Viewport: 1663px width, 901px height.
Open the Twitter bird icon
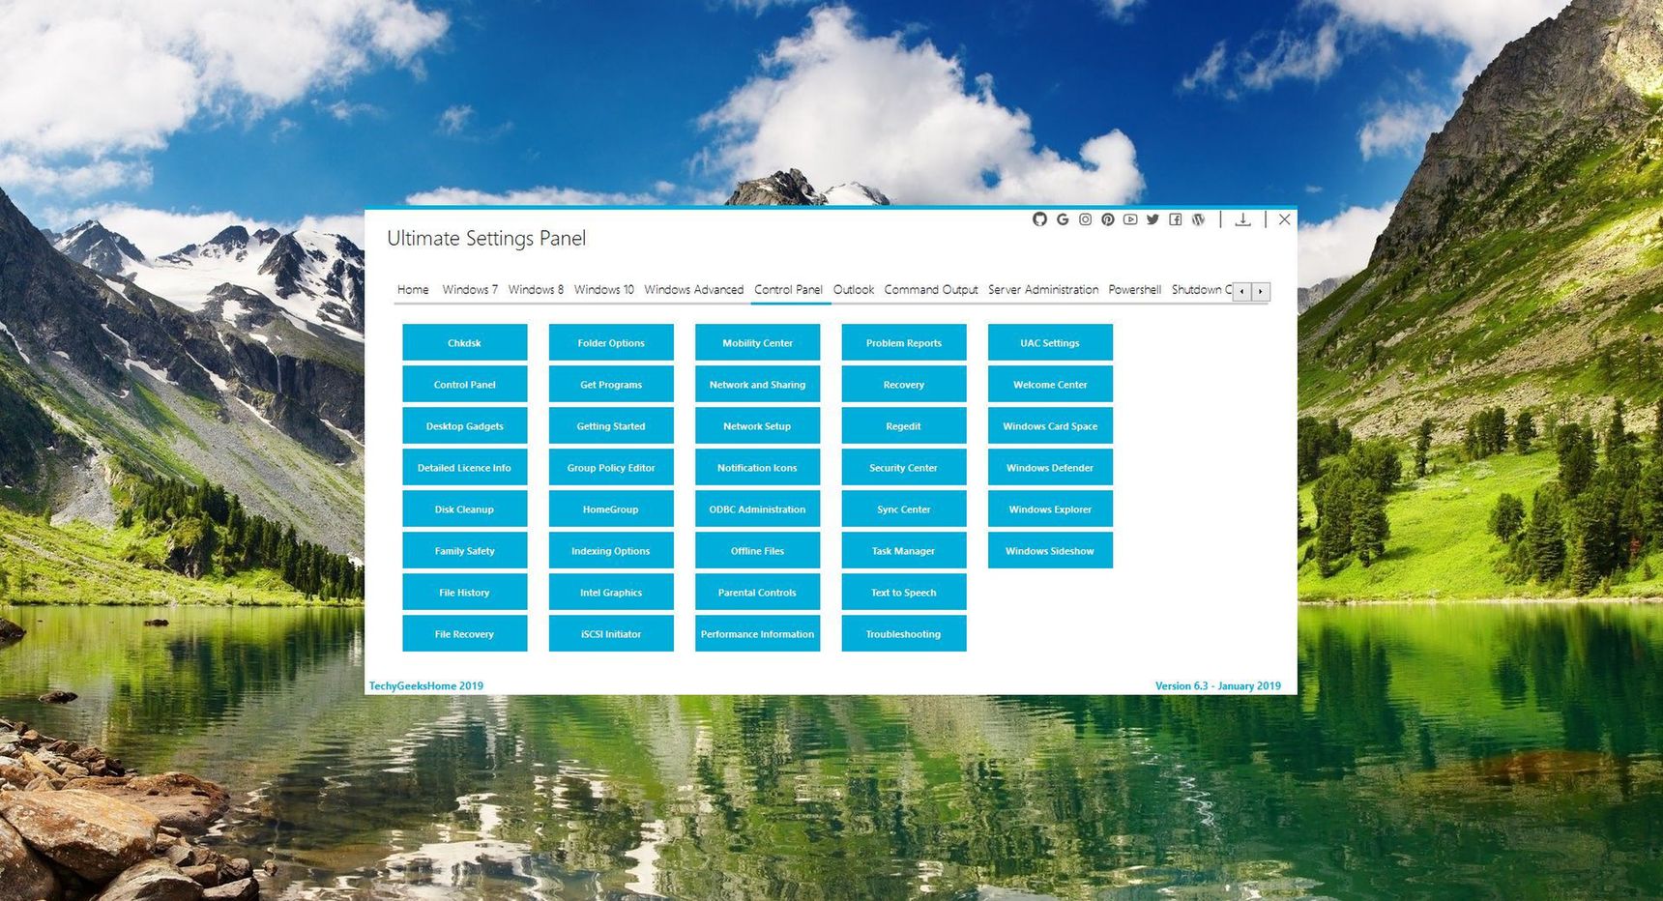tap(1152, 219)
